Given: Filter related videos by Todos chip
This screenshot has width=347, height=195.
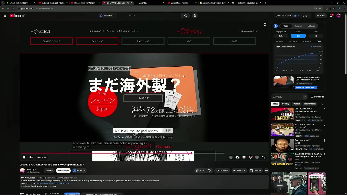Looking at the screenshot, I should click(275, 104).
